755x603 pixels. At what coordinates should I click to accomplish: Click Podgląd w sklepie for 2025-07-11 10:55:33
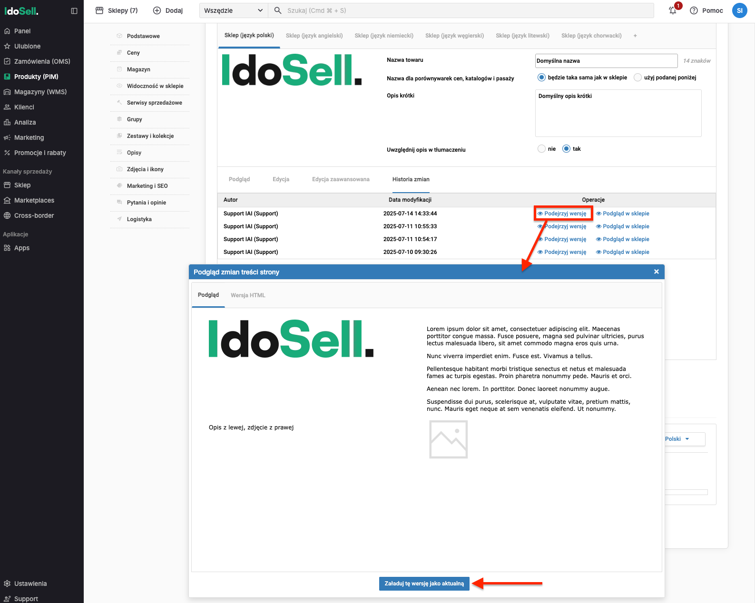click(622, 226)
